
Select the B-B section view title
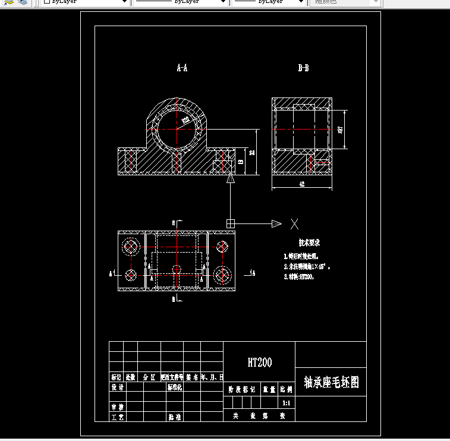point(303,68)
